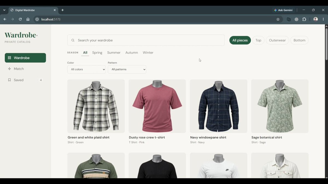Click the 'Green and white plaid shirt' title

pos(89,137)
